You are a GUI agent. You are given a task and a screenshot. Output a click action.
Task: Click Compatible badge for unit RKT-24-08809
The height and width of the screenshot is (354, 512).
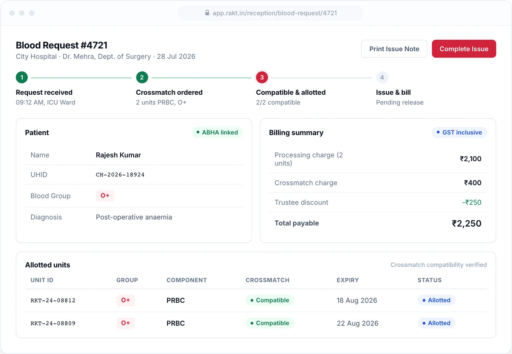pos(270,323)
